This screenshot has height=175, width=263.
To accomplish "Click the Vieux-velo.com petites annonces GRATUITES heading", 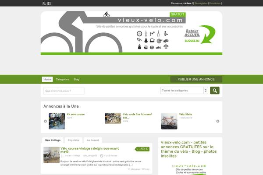I will point(188,149).
